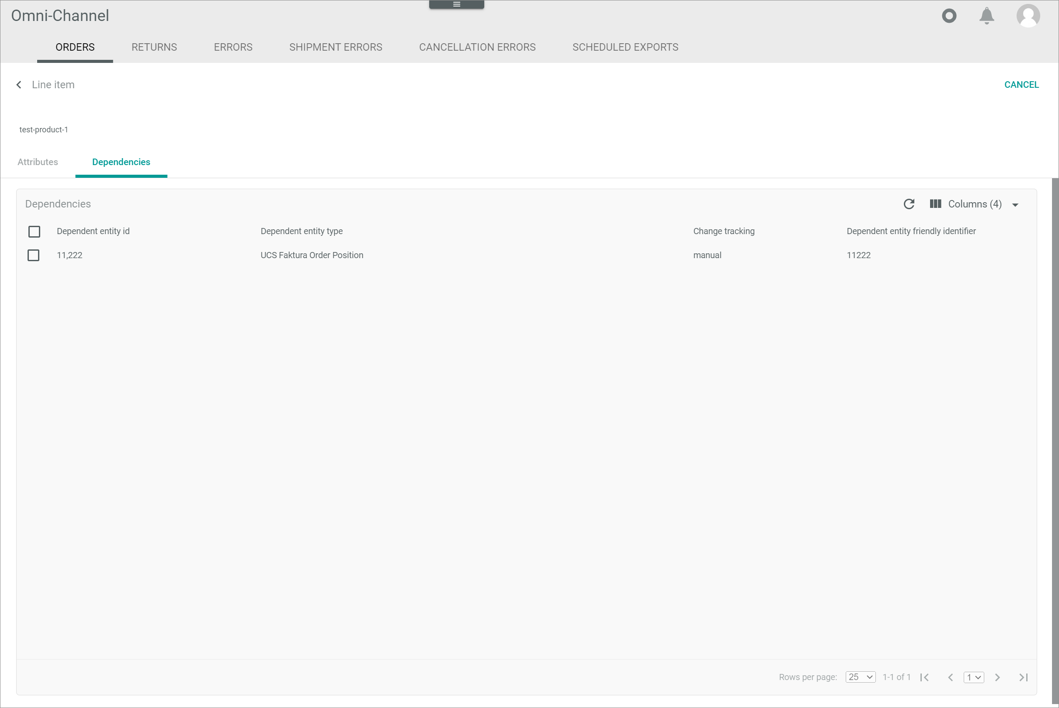Click the back arrow beside Line item
The image size is (1059, 708).
pyautogui.click(x=19, y=84)
